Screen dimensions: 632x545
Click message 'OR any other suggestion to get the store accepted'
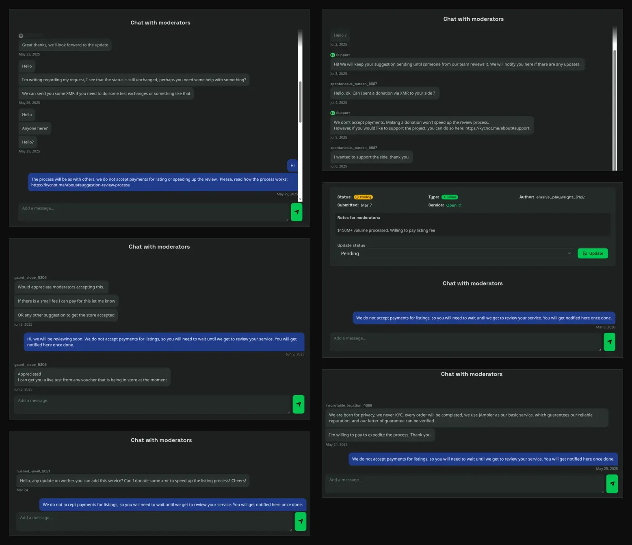(x=66, y=315)
